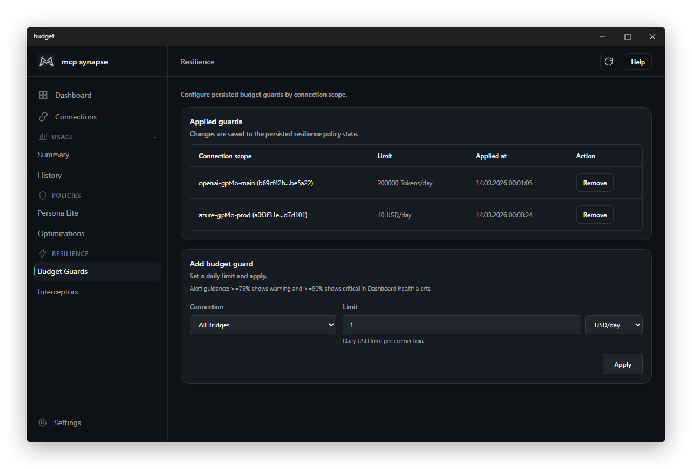Click the RESILIENCE lightning bolt icon
The image size is (692, 469).
[42, 253]
